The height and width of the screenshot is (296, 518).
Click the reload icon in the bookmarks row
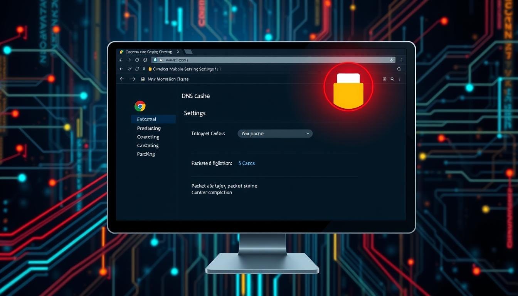[137, 69]
